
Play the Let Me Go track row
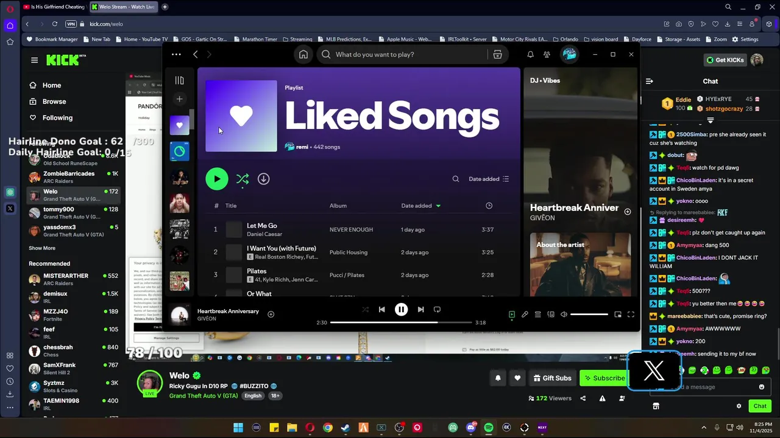point(359,229)
